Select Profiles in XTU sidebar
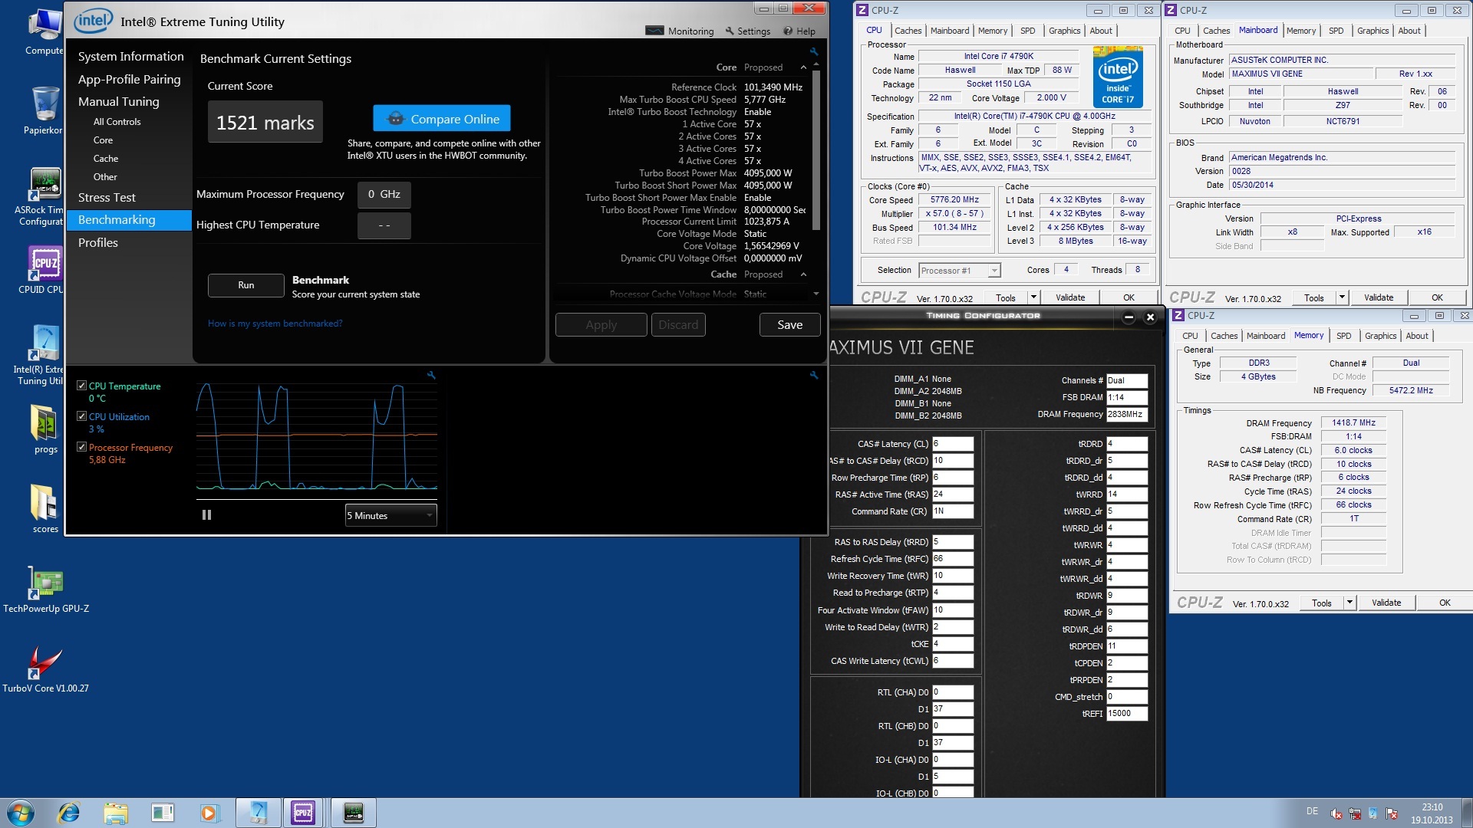The height and width of the screenshot is (828, 1473). click(98, 243)
